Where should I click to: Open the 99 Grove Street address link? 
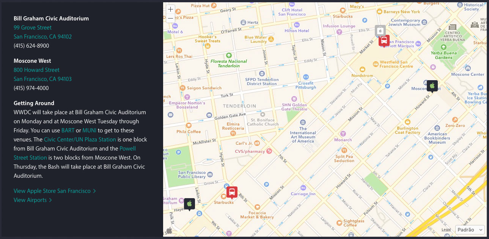pyautogui.click(x=33, y=28)
